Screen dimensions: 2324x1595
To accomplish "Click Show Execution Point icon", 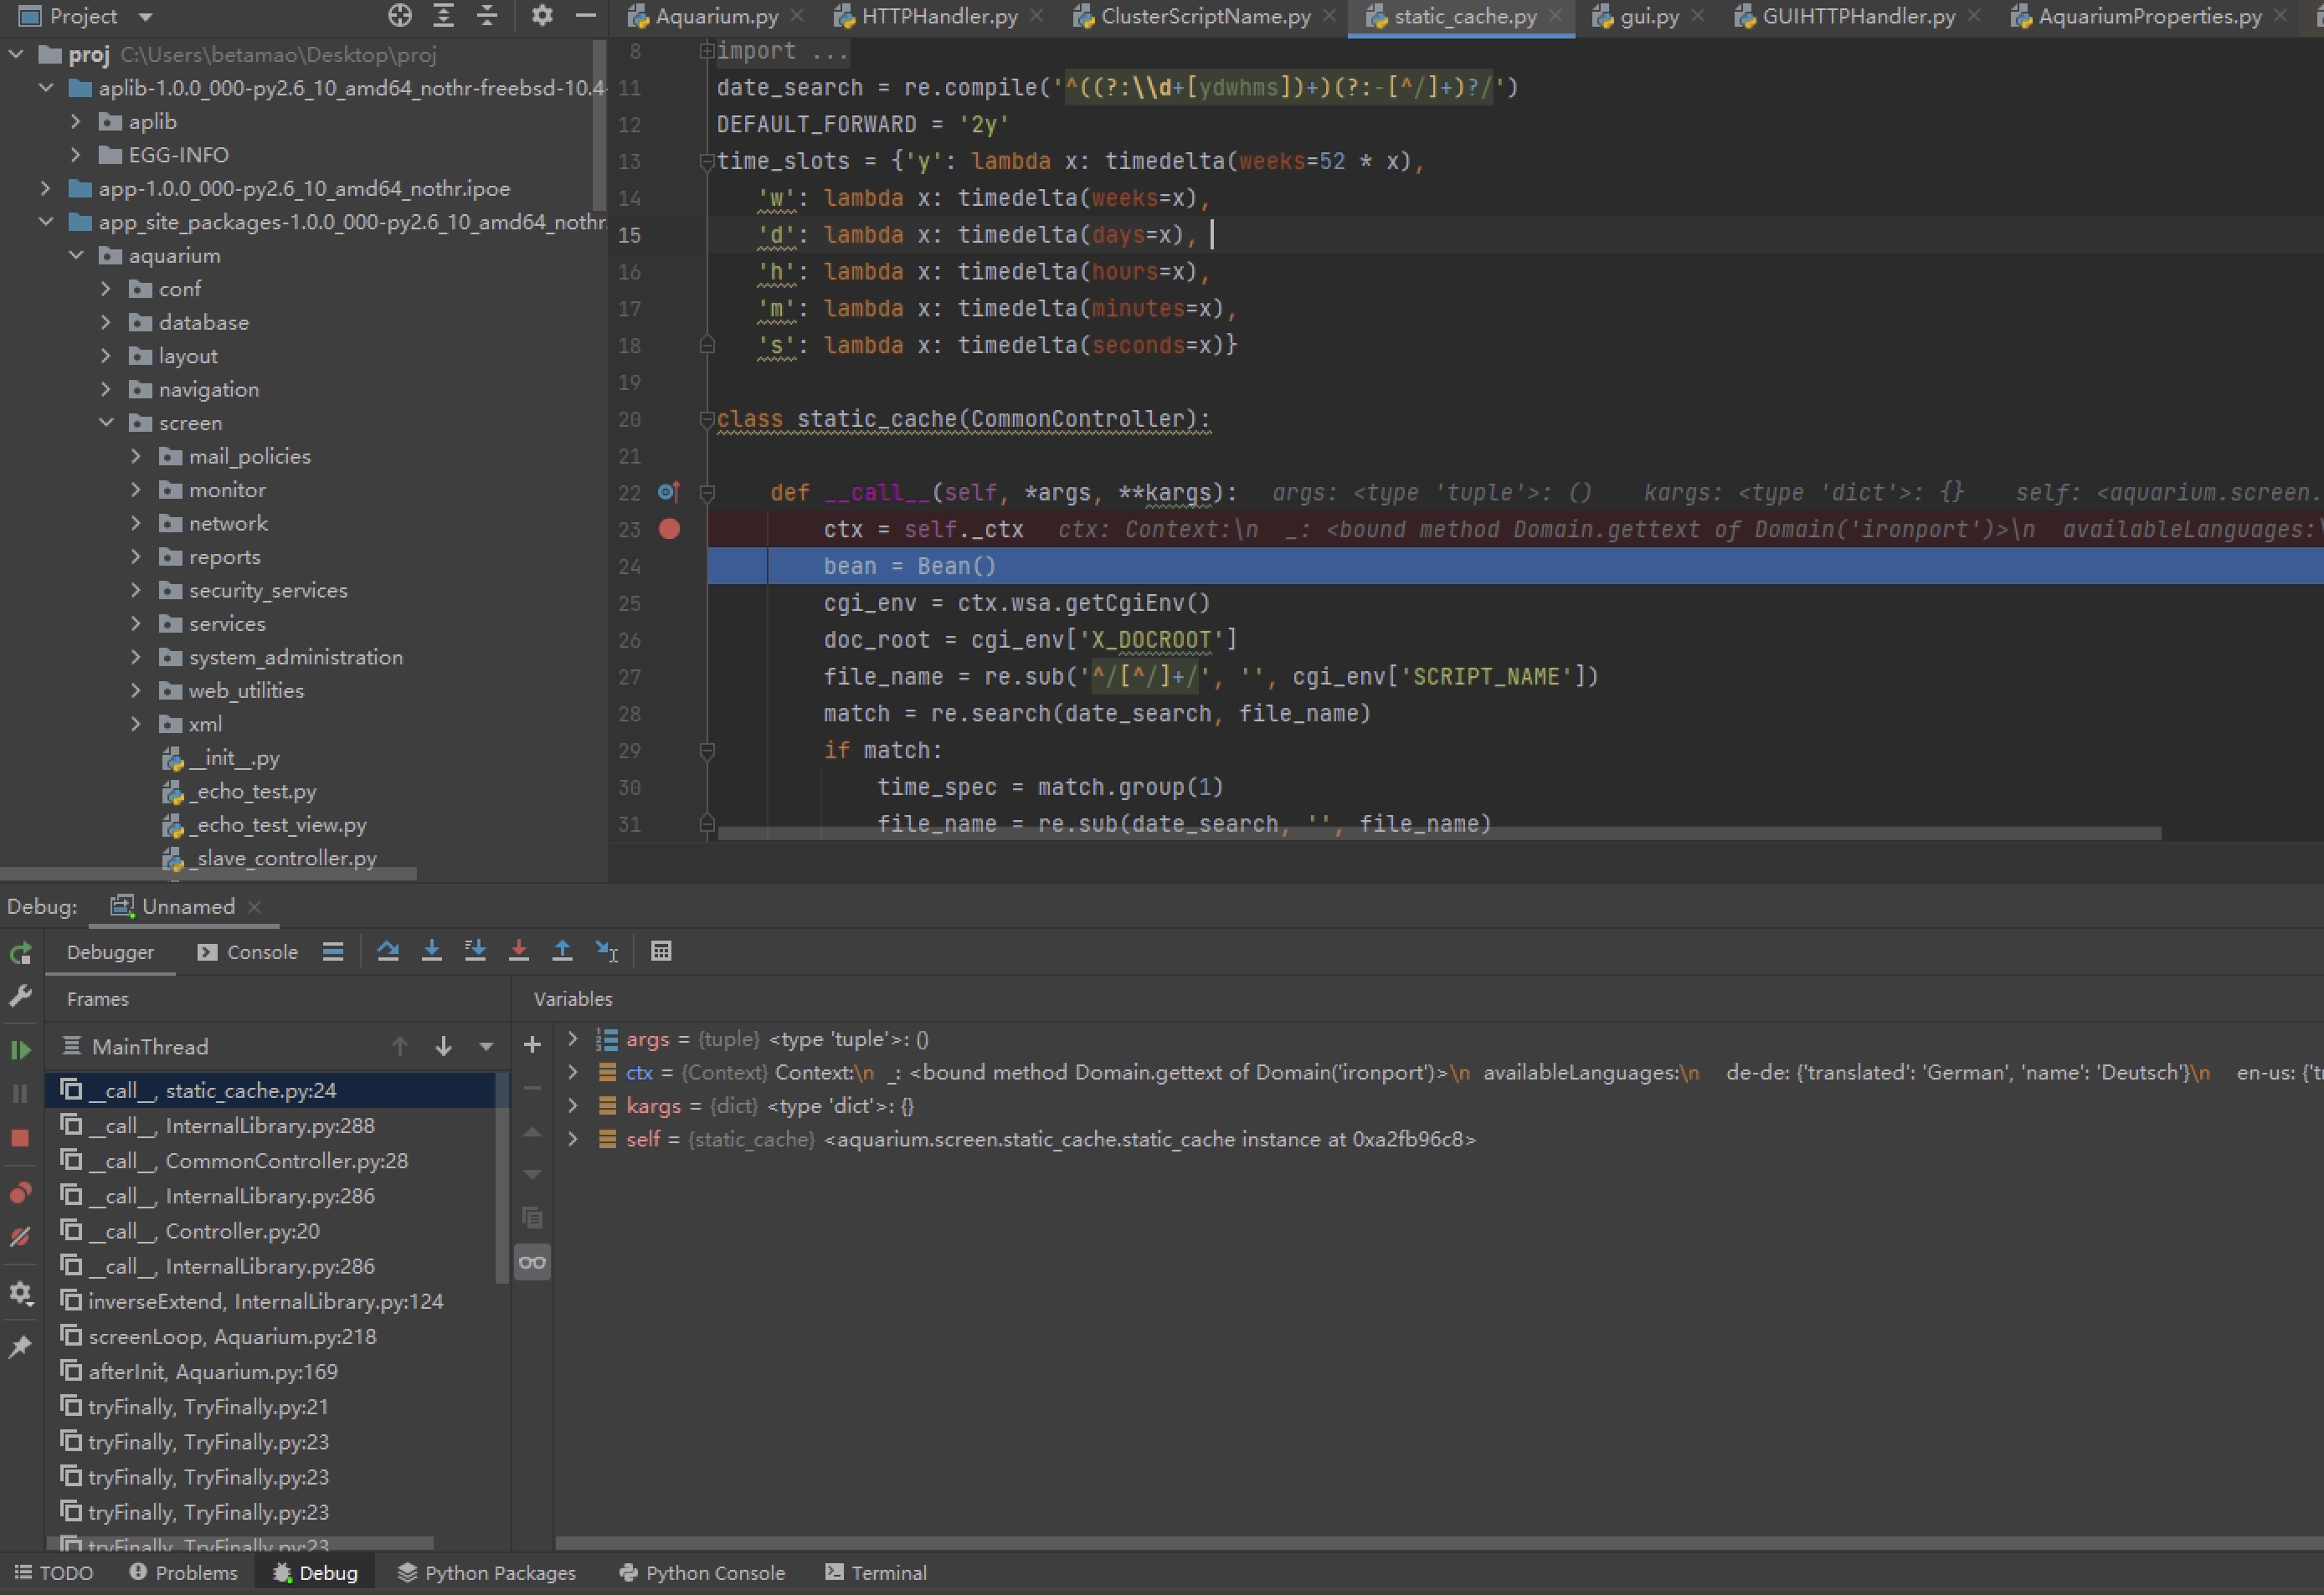I will [333, 951].
